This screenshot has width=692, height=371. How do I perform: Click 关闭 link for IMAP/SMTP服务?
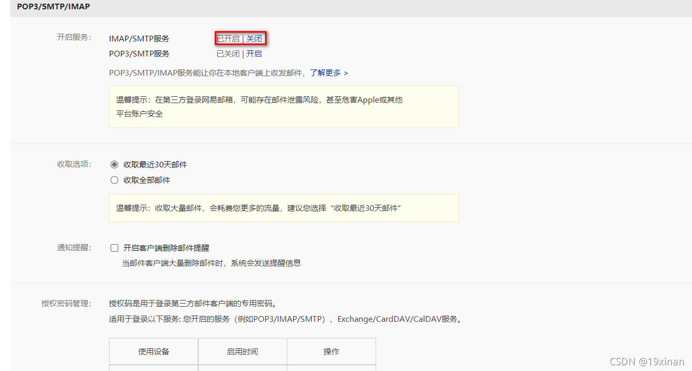click(x=254, y=38)
